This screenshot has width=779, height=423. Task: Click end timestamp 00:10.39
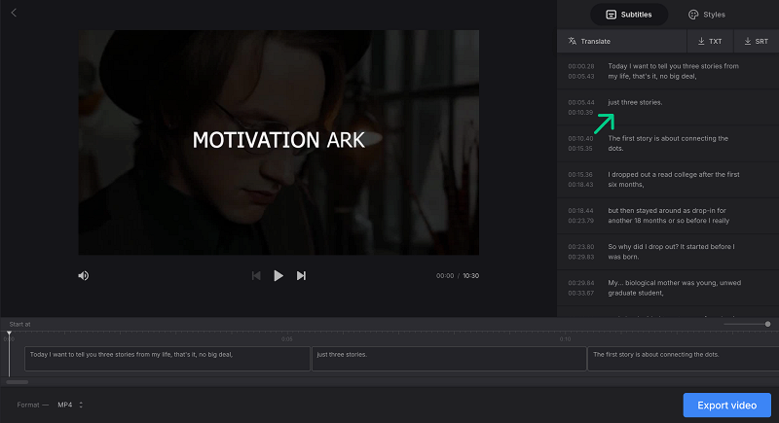tap(580, 113)
